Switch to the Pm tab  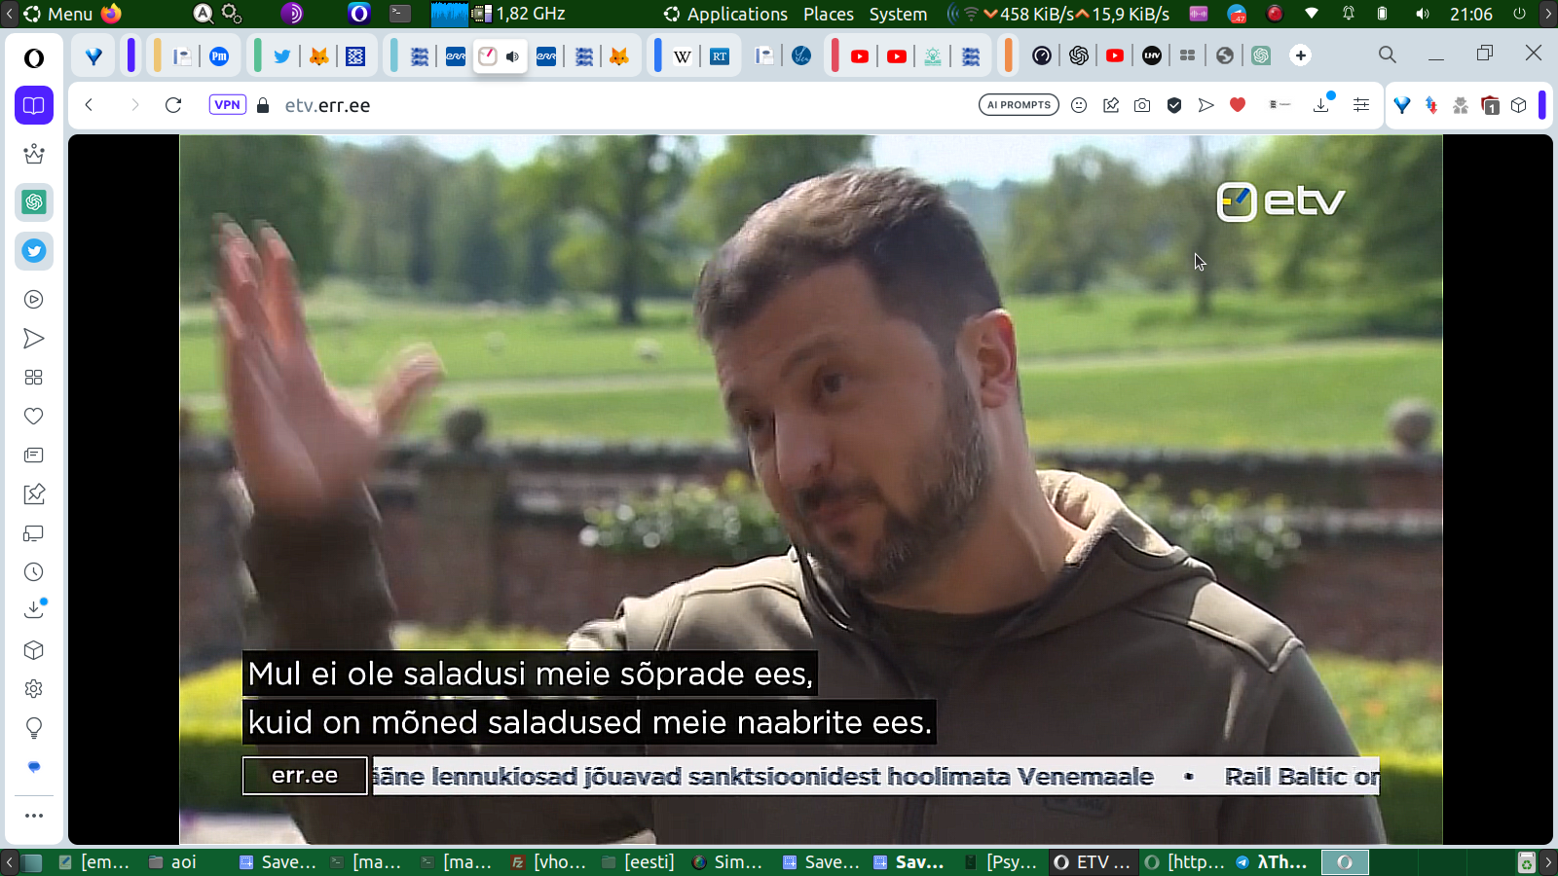pyautogui.click(x=219, y=56)
